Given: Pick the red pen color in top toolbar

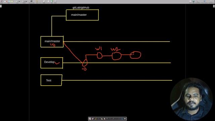Looking at the screenshot, I should pyautogui.click(x=7, y=1).
